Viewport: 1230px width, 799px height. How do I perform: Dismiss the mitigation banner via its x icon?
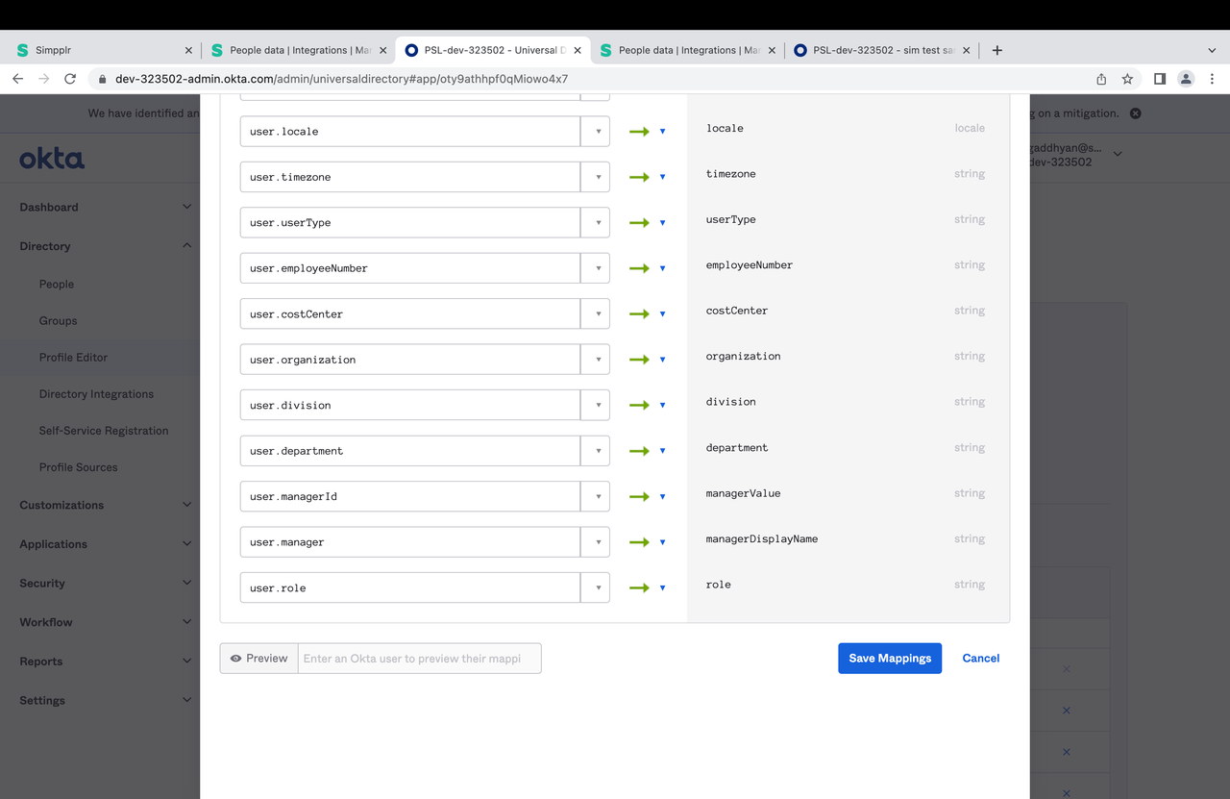click(x=1135, y=112)
